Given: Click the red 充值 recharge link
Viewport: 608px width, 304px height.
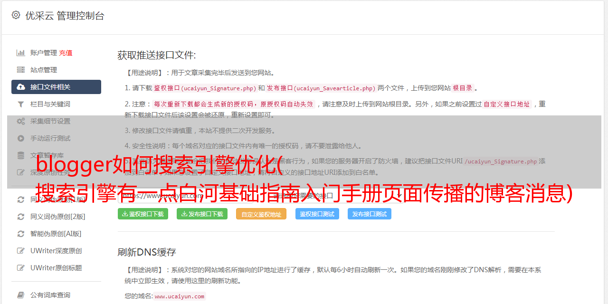Looking at the screenshot, I should coord(66,53).
